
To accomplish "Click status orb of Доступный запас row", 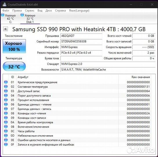I will click(6, 91).
